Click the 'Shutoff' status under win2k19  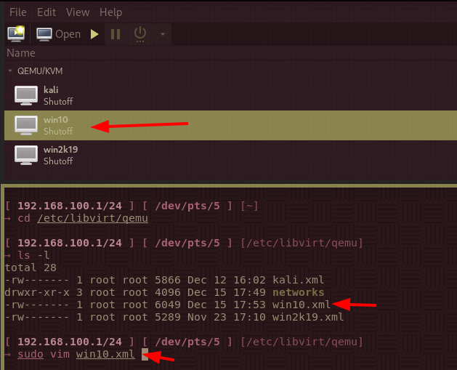(58, 161)
